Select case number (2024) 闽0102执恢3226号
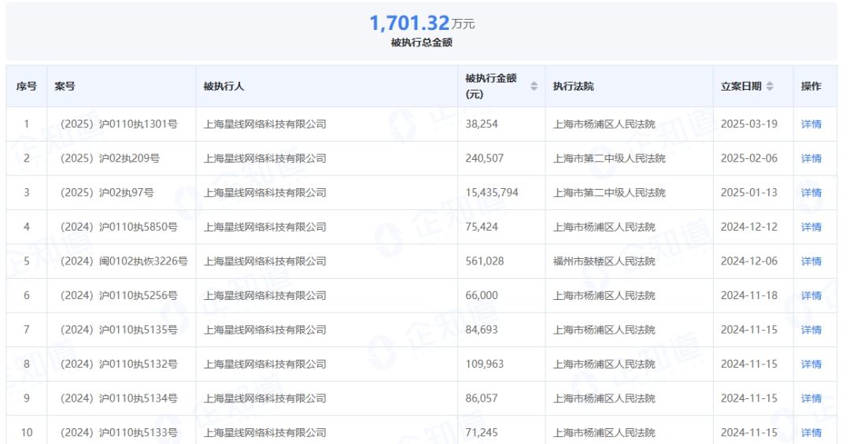Viewport: 850px width, 444px height. 123,261
